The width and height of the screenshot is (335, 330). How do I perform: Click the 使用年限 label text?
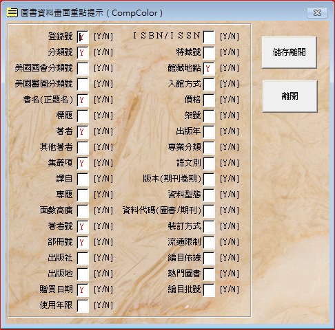[56, 305]
